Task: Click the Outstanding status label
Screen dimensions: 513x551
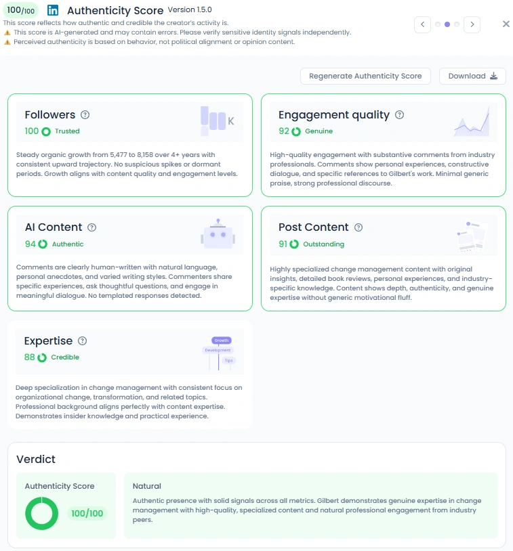Action: 324,244
